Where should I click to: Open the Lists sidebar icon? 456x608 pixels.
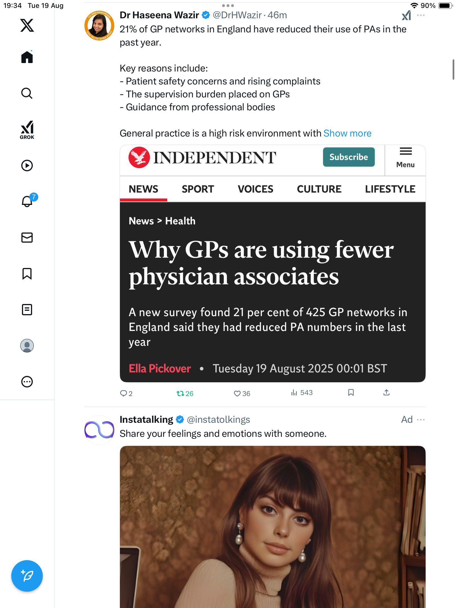[27, 310]
